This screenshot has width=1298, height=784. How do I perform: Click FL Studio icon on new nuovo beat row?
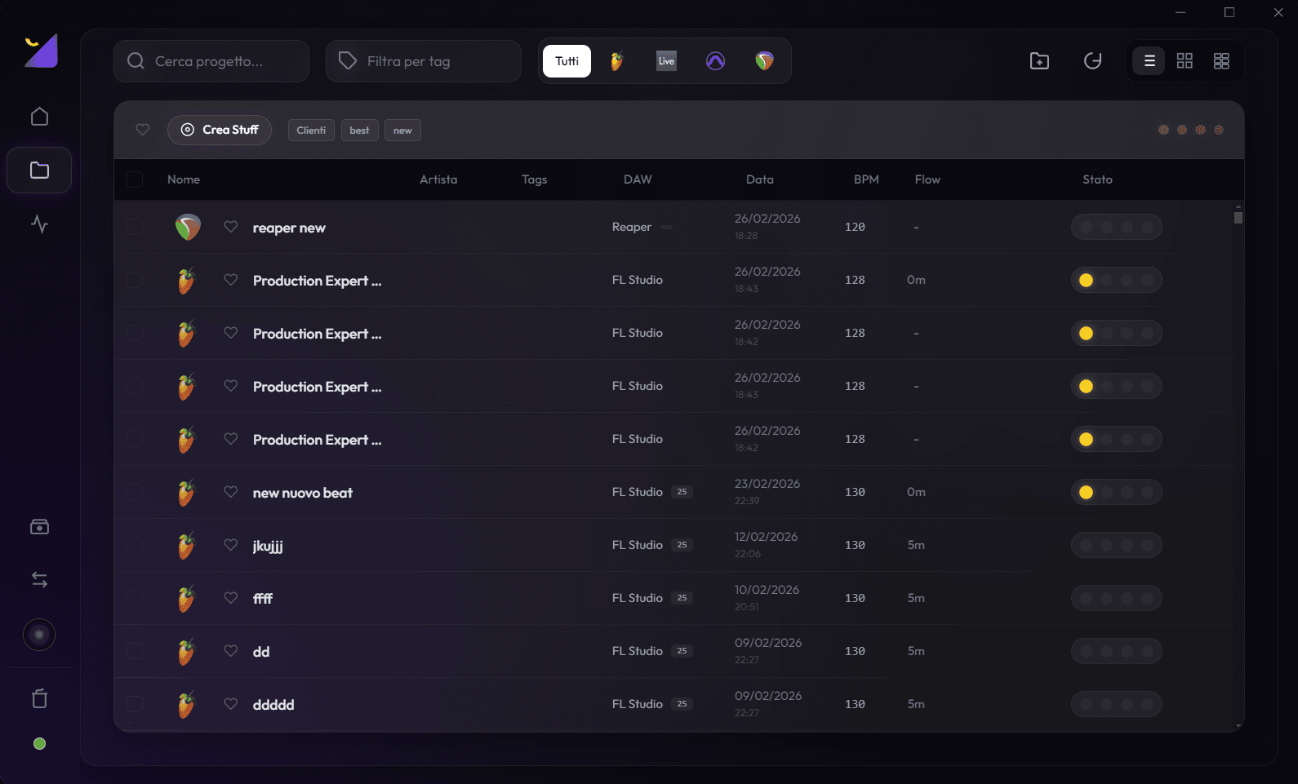tap(187, 493)
